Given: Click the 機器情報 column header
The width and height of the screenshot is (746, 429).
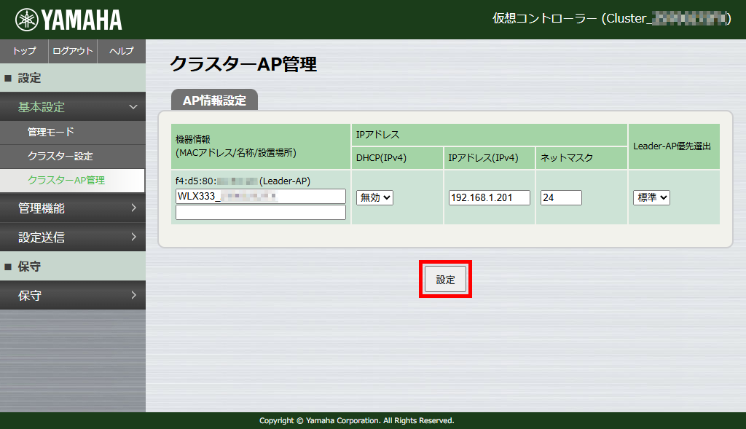Looking at the screenshot, I should click(x=261, y=146).
